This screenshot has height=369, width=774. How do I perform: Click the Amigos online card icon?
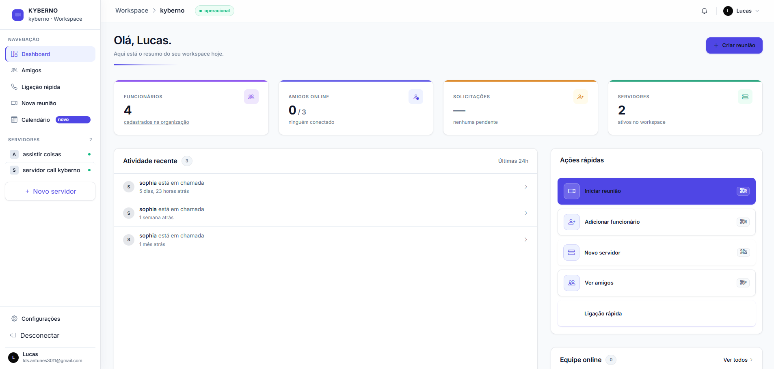[416, 97]
